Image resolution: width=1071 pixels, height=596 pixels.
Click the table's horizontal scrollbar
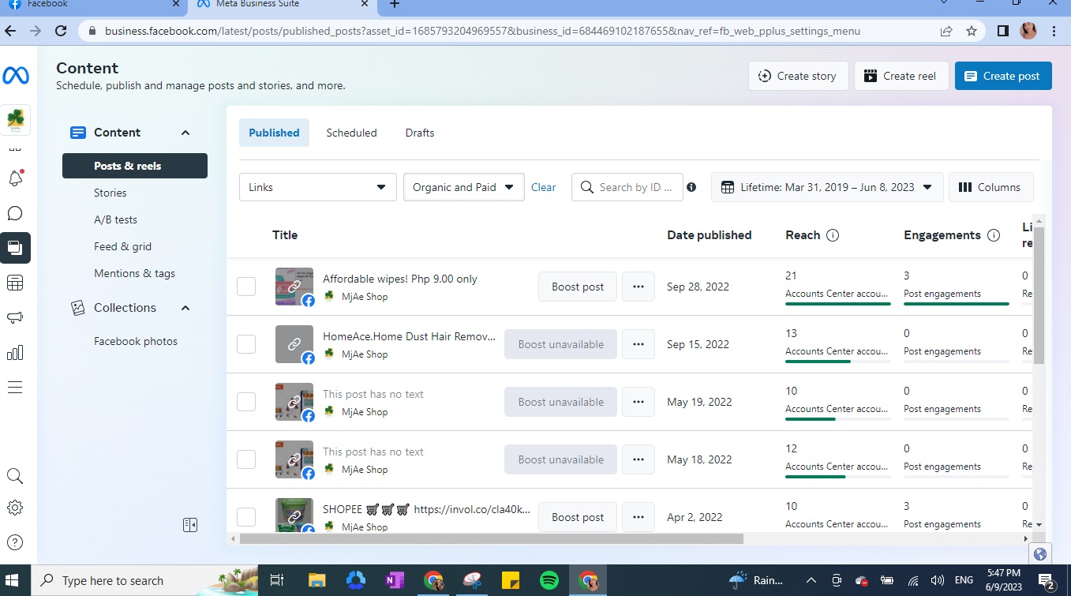(491, 538)
